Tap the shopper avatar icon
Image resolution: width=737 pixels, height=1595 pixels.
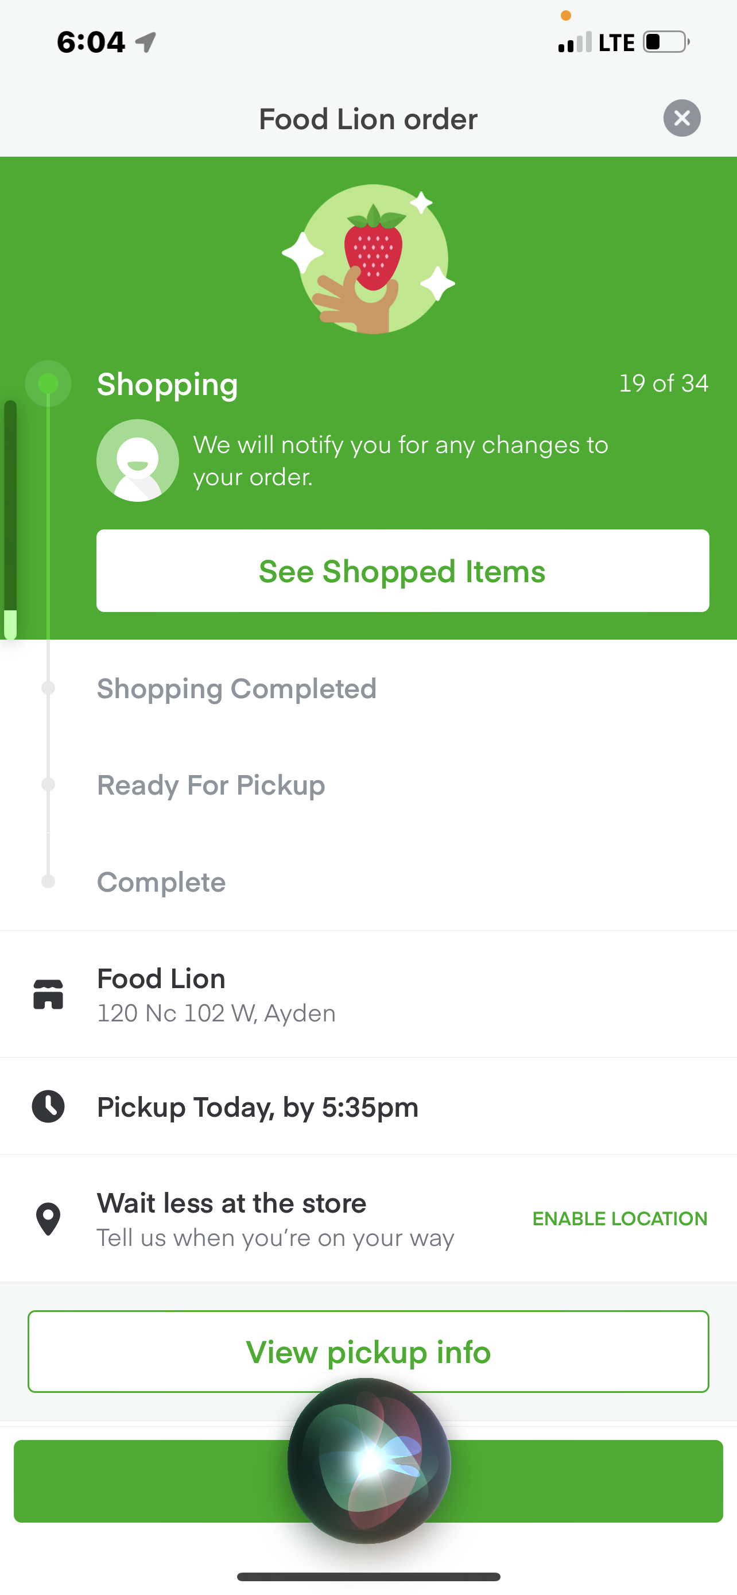click(x=137, y=460)
